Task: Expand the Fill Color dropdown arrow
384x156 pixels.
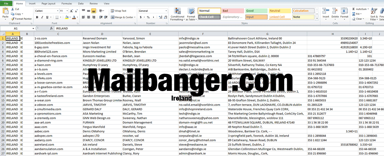Action: (x=70, y=17)
